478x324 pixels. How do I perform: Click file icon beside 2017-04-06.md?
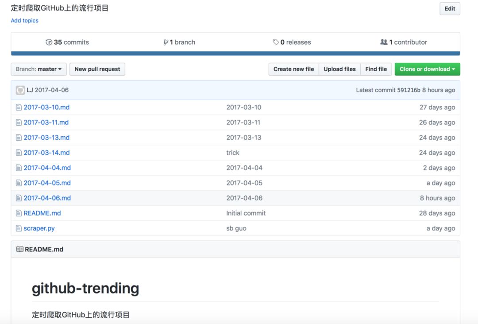point(19,198)
